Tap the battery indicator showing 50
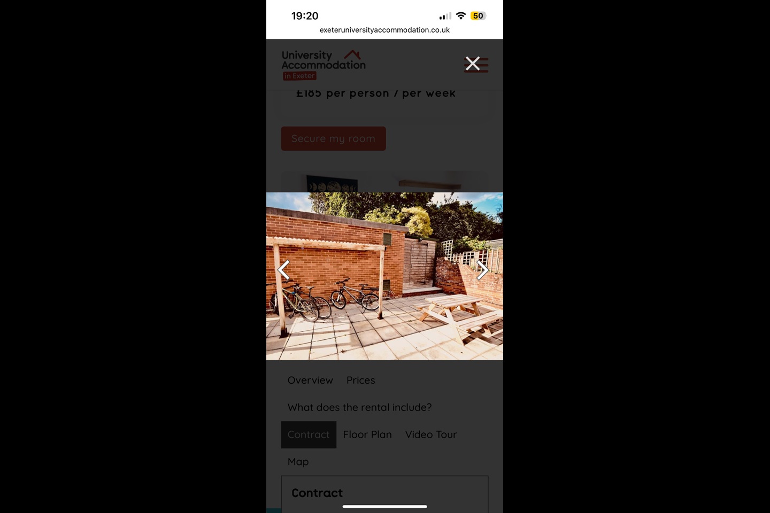This screenshot has height=513, width=770. click(479, 16)
